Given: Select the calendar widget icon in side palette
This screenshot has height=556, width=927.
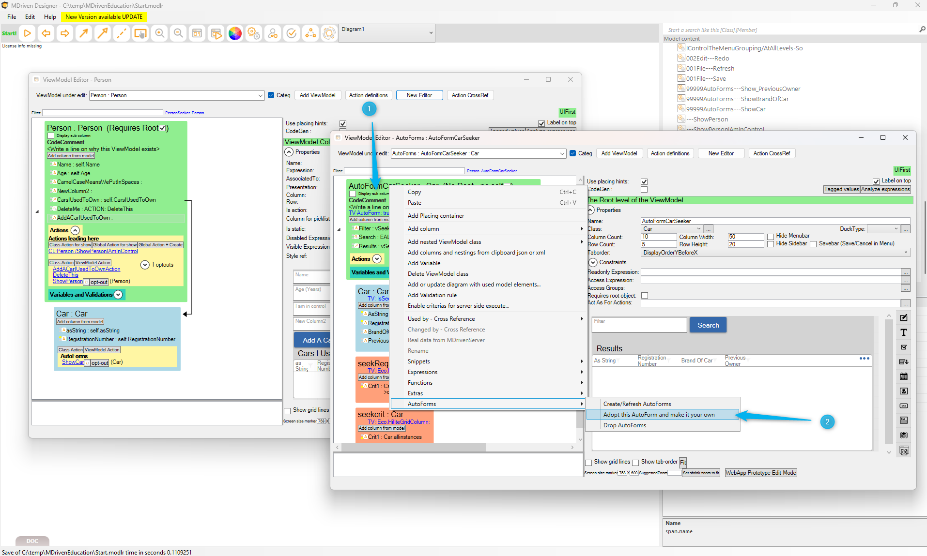Looking at the screenshot, I should coord(904,376).
